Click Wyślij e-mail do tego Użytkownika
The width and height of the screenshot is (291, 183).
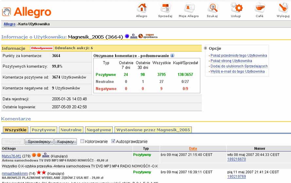[x=238, y=71]
